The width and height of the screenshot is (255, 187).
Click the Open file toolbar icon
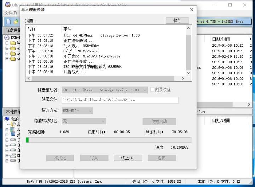pyautogui.click(x=16, y=22)
